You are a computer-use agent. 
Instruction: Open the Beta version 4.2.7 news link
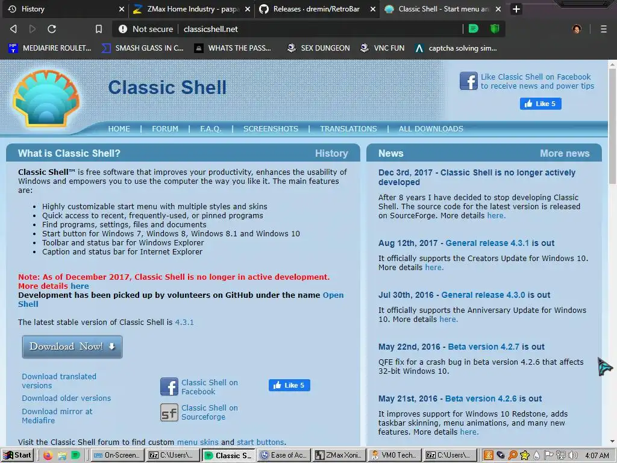(x=484, y=347)
